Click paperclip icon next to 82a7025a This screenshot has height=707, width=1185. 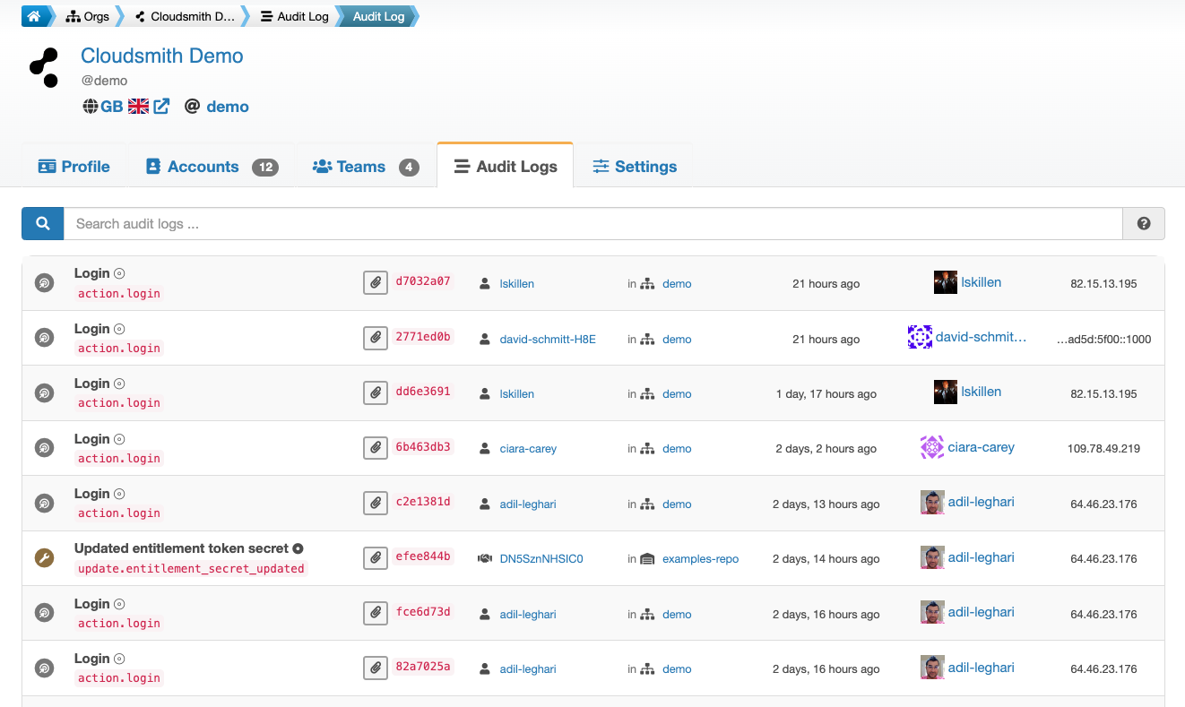[x=375, y=668]
